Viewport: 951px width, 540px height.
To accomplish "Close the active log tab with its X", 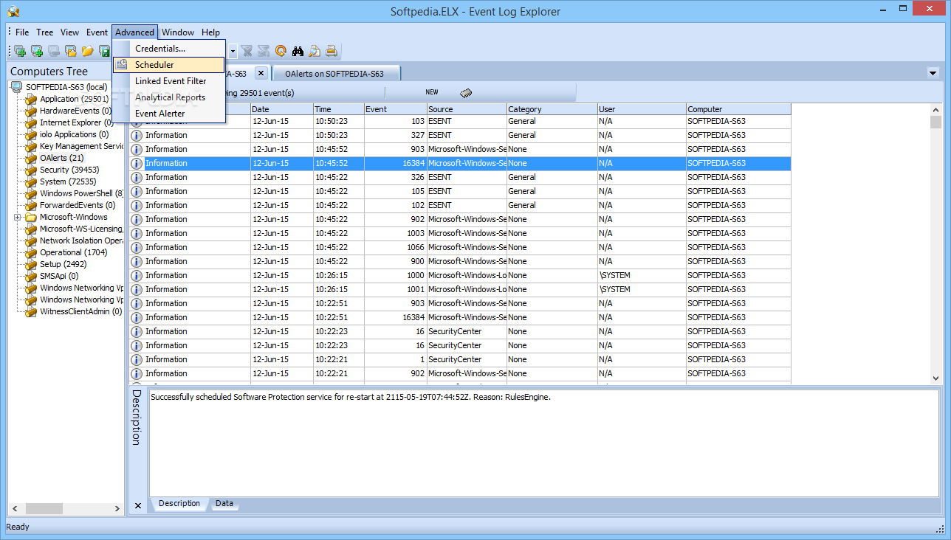I will coord(261,73).
